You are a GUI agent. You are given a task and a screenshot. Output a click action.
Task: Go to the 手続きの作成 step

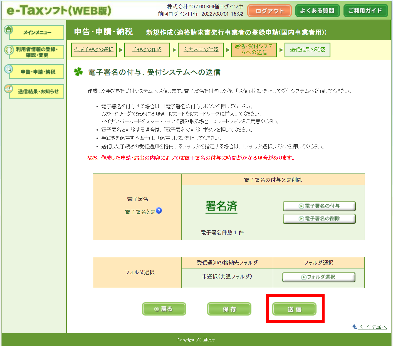pos(147,50)
